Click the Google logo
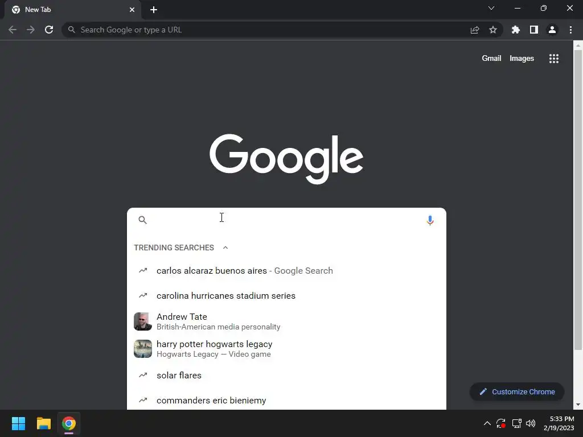The image size is (583, 437). (x=286, y=159)
